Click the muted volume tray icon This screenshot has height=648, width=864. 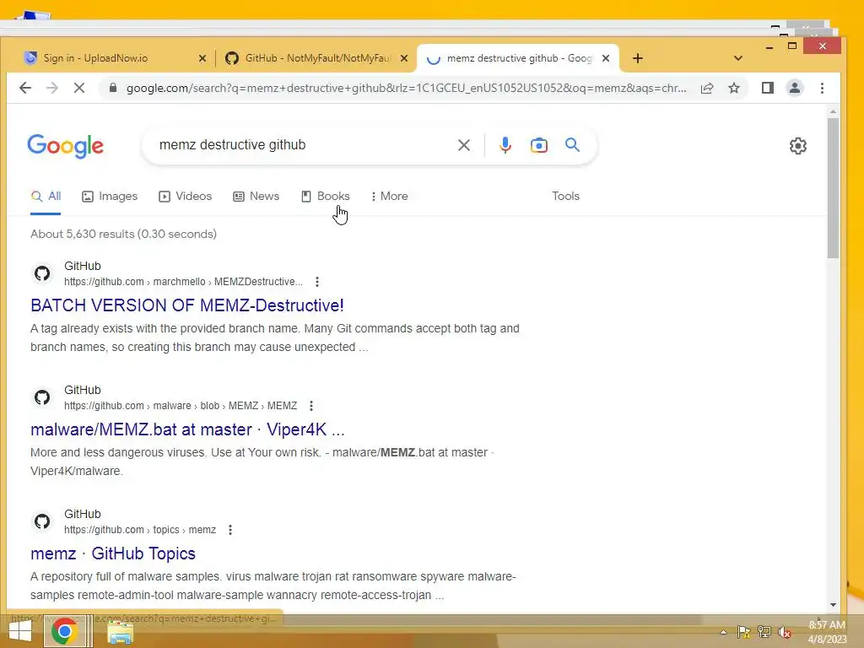(x=785, y=632)
